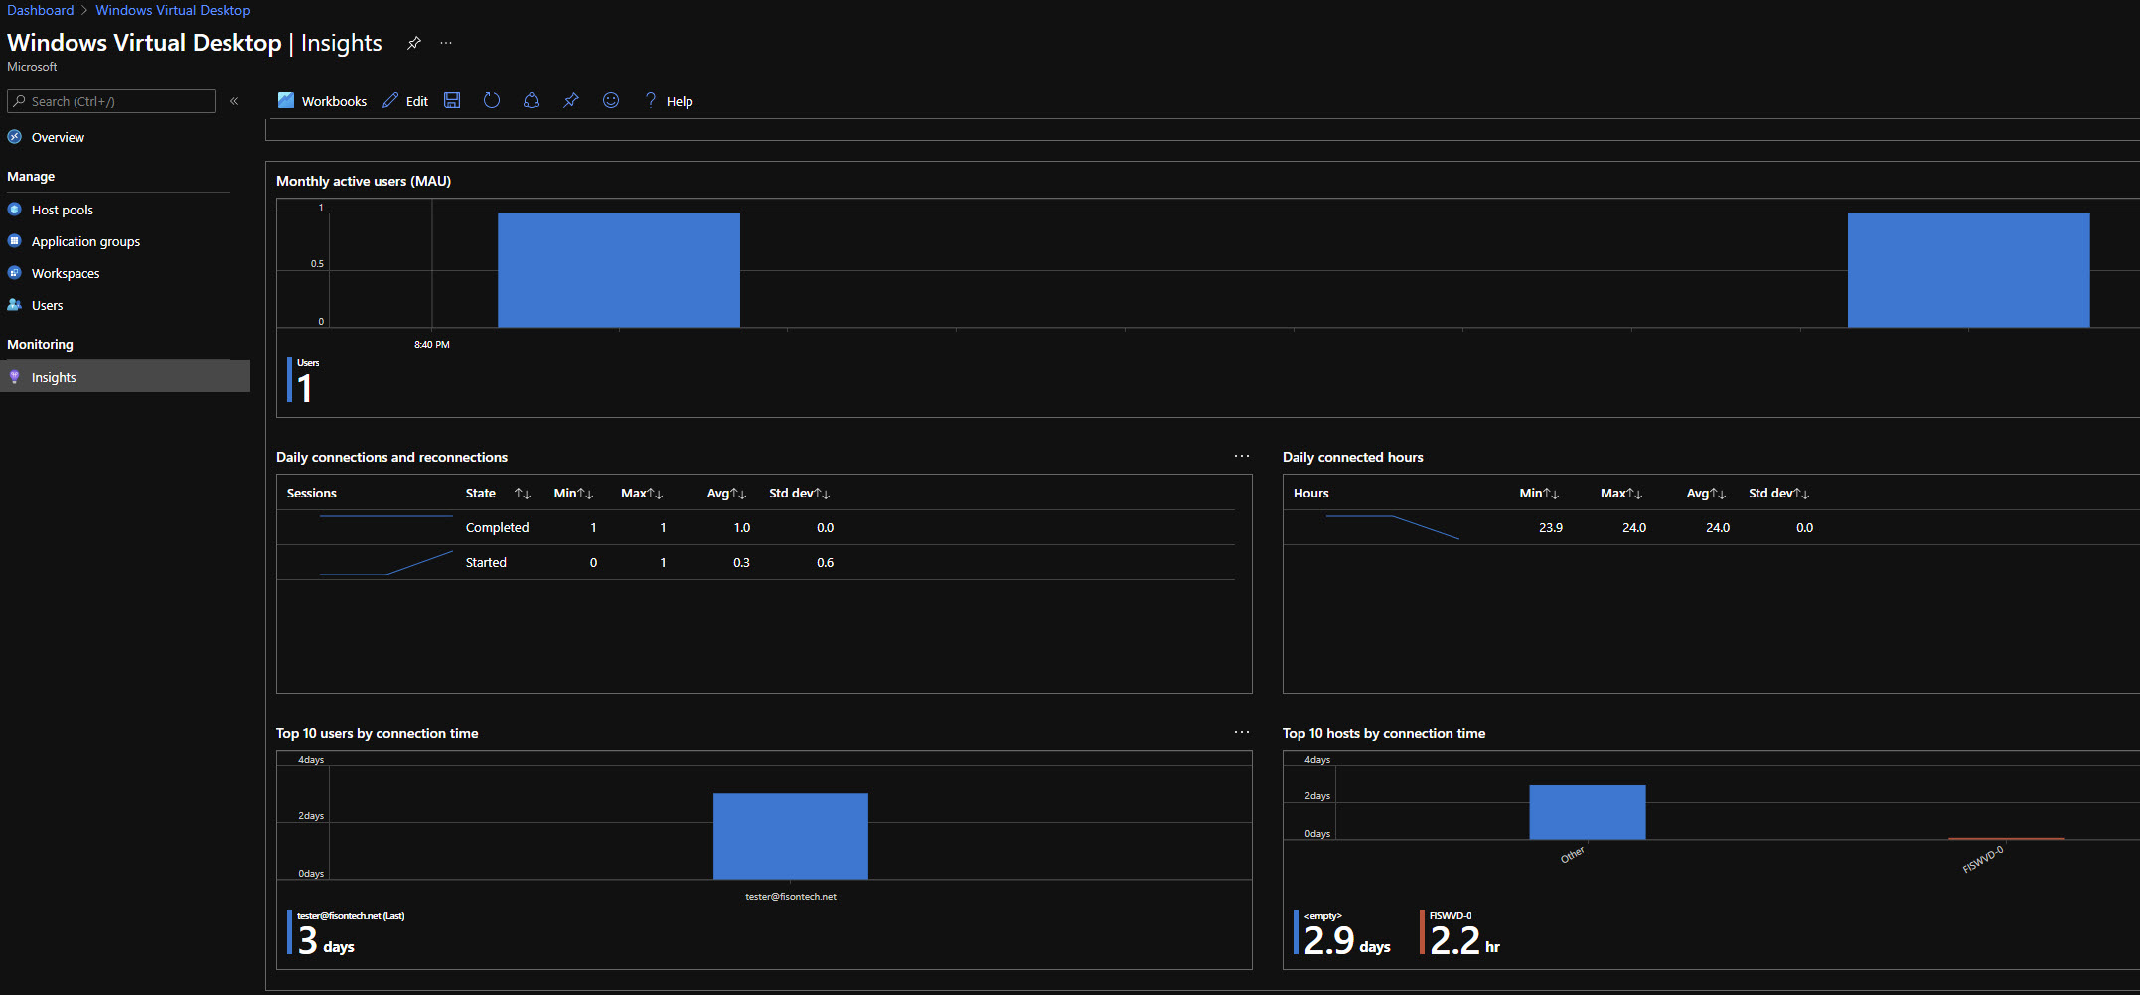The width and height of the screenshot is (2140, 995).
Task: Click Windows Virtual Desktop breadcrumb link
Action: (173, 10)
